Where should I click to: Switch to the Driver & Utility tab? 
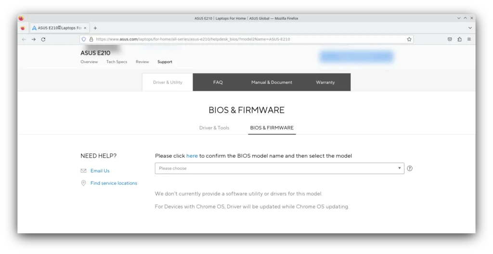tap(168, 82)
